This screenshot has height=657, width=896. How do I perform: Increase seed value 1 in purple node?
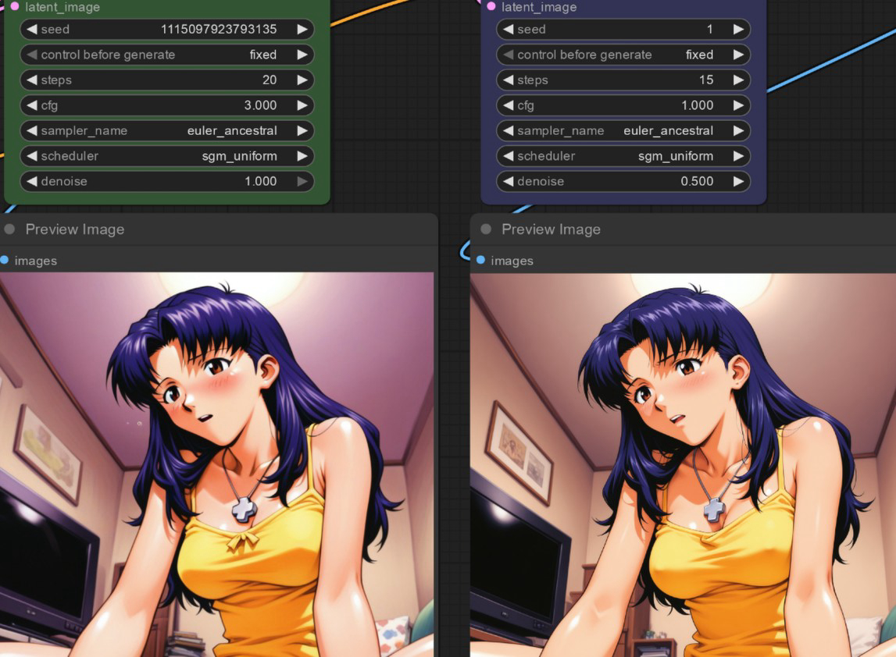coord(739,29)
